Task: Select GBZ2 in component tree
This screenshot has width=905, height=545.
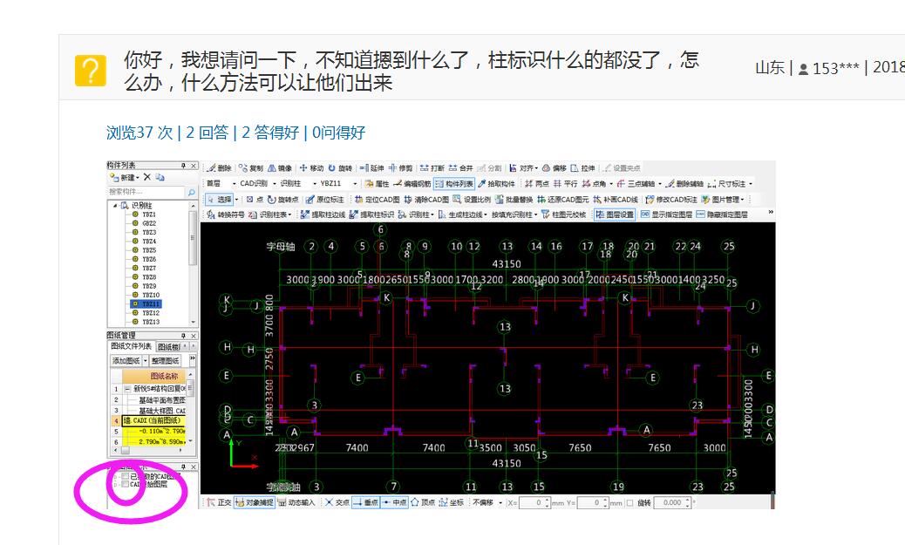Action: (149, 223)
